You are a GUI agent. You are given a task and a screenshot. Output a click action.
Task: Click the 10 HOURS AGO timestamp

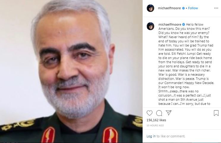coord(155,125)
